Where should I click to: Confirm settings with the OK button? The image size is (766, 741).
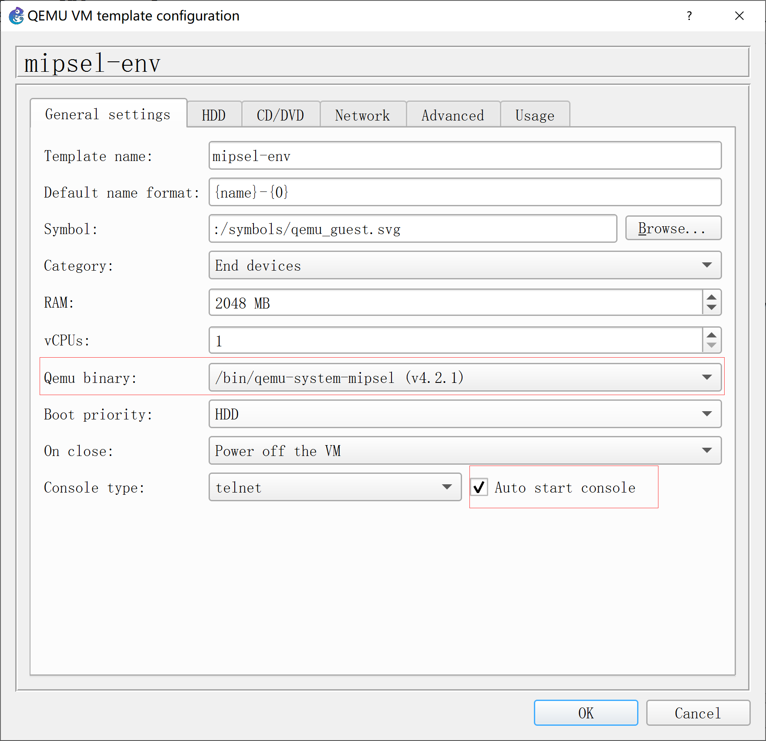coord(585,713)
